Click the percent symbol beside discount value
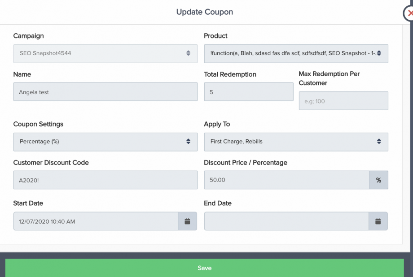The image size is (413, 277). (x=378, y=180)
